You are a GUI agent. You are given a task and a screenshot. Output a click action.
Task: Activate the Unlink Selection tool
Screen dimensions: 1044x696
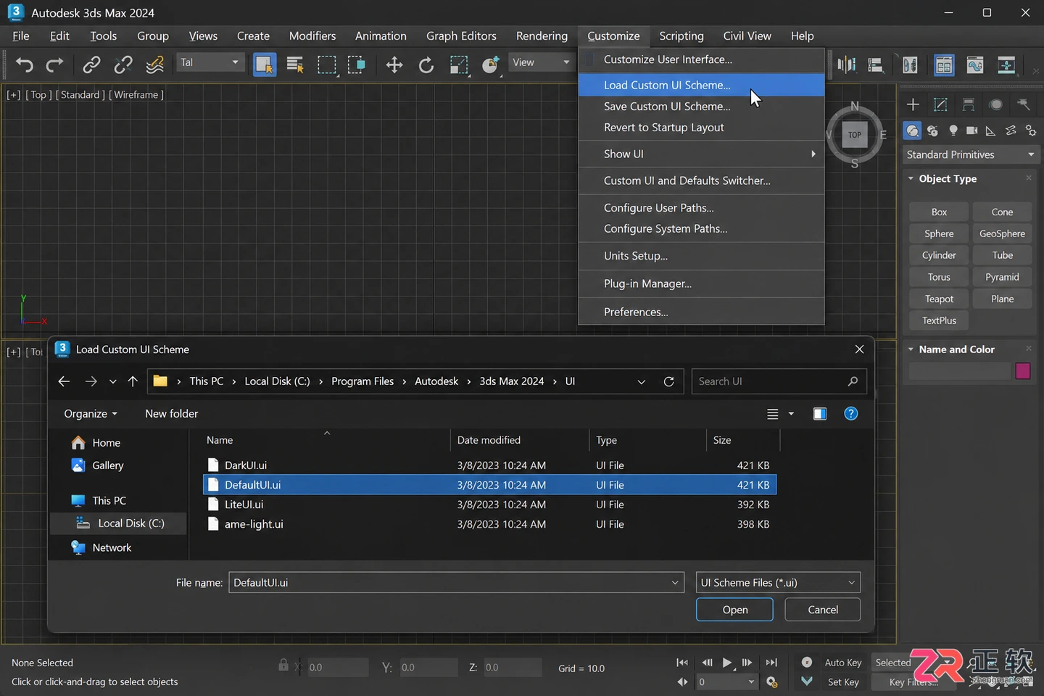[x=123, y=65]
